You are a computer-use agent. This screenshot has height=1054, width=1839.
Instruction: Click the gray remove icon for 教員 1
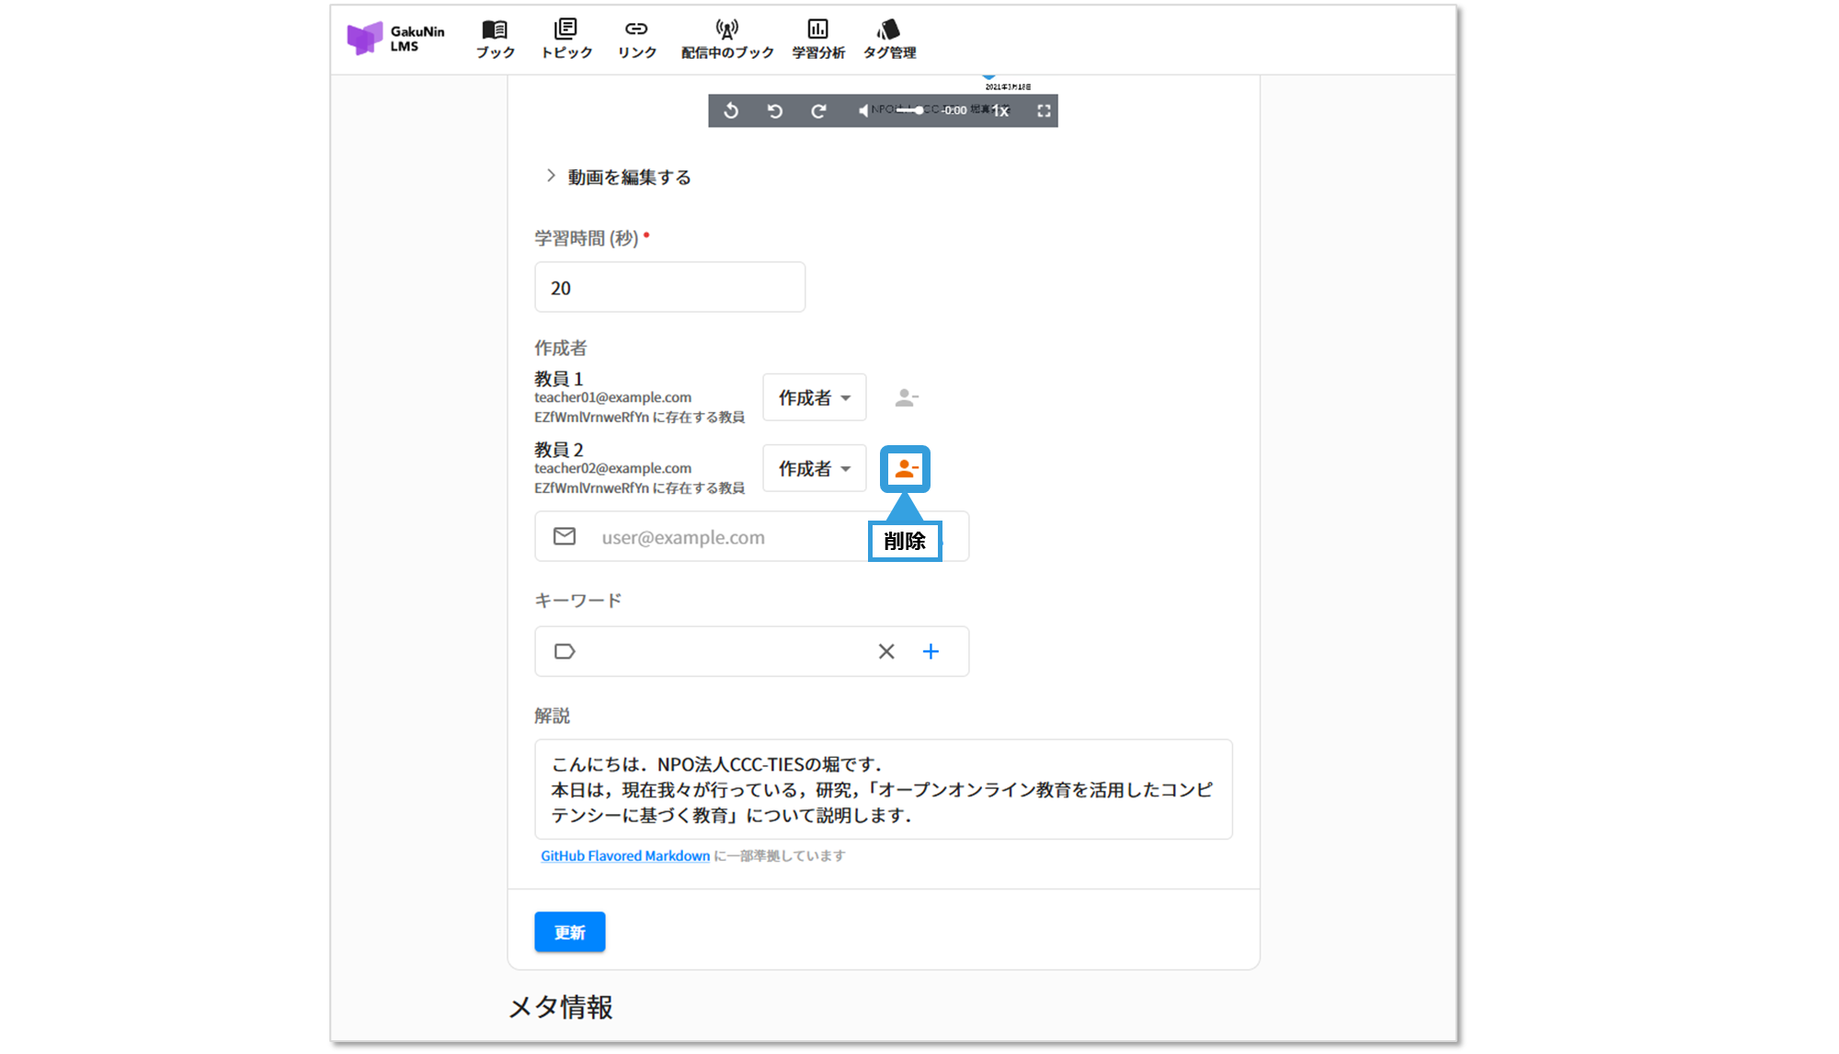tap(906, 397)
